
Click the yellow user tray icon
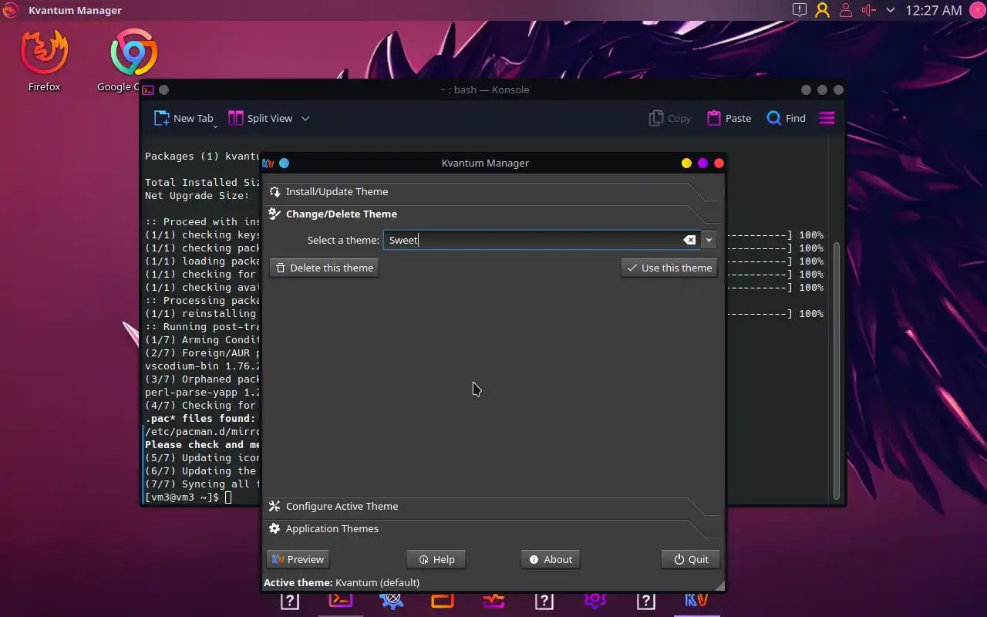[823, 10]
